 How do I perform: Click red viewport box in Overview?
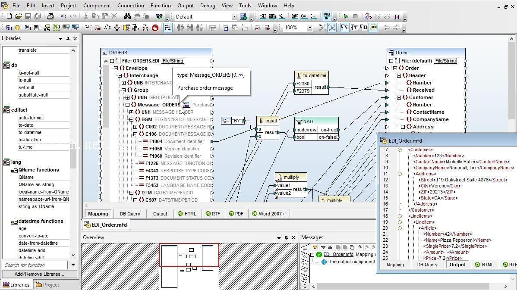(189, 255)
